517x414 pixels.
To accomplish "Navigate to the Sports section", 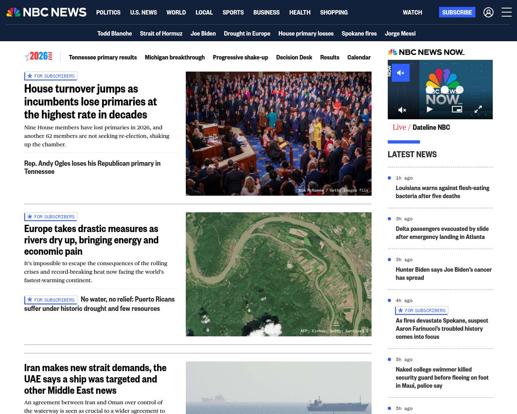I will click(x=233, y=13).
